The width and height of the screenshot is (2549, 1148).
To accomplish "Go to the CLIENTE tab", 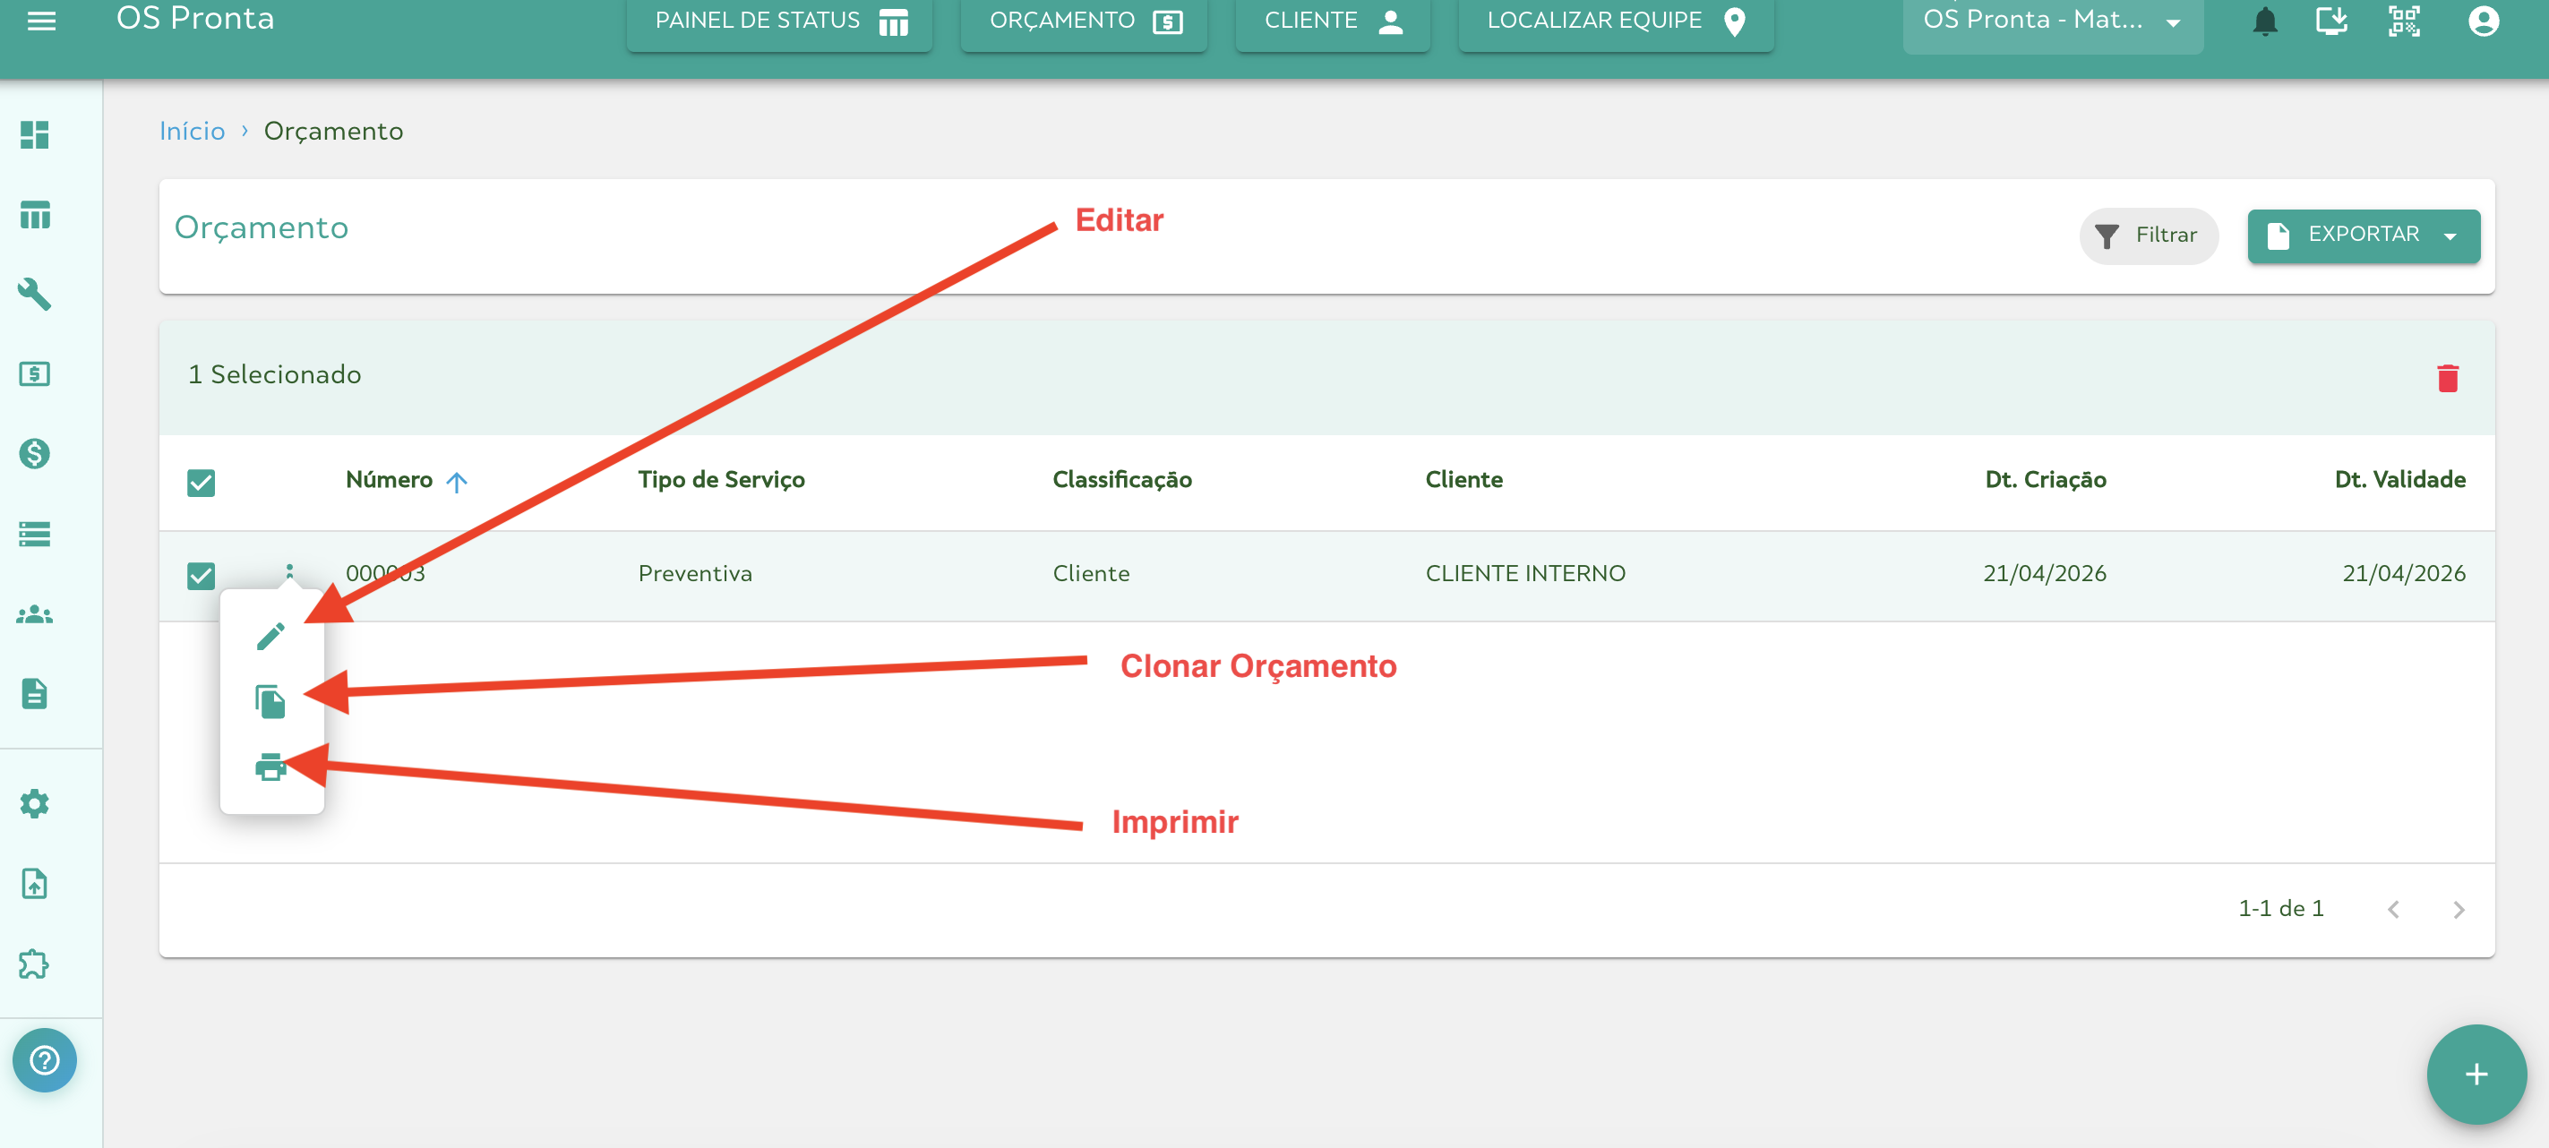I will [1332, 21].
